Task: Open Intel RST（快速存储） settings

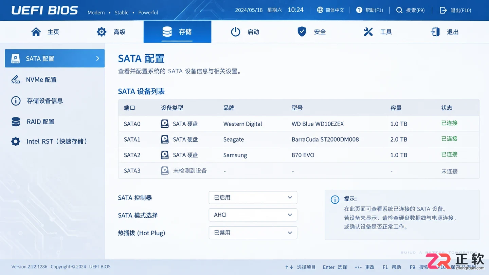Action: pyautogui.click(x=55, y=141)
